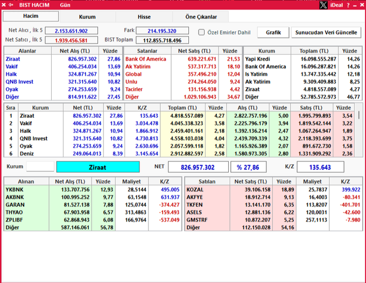The height and width of the screenshot is (283, 366).
Task: Click the Net Alıcı İlk 5 value field
Action: pos(71,31)
